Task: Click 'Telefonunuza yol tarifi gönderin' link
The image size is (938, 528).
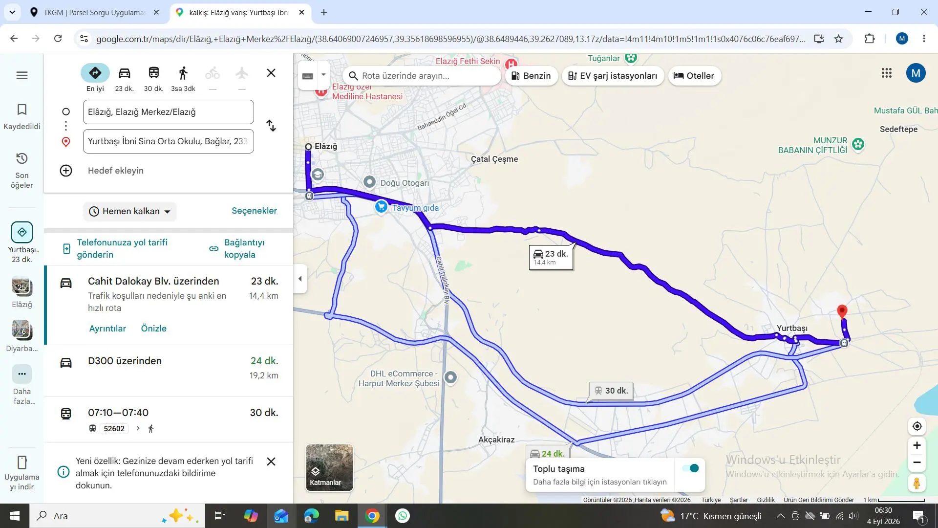Action: [122, 248]
